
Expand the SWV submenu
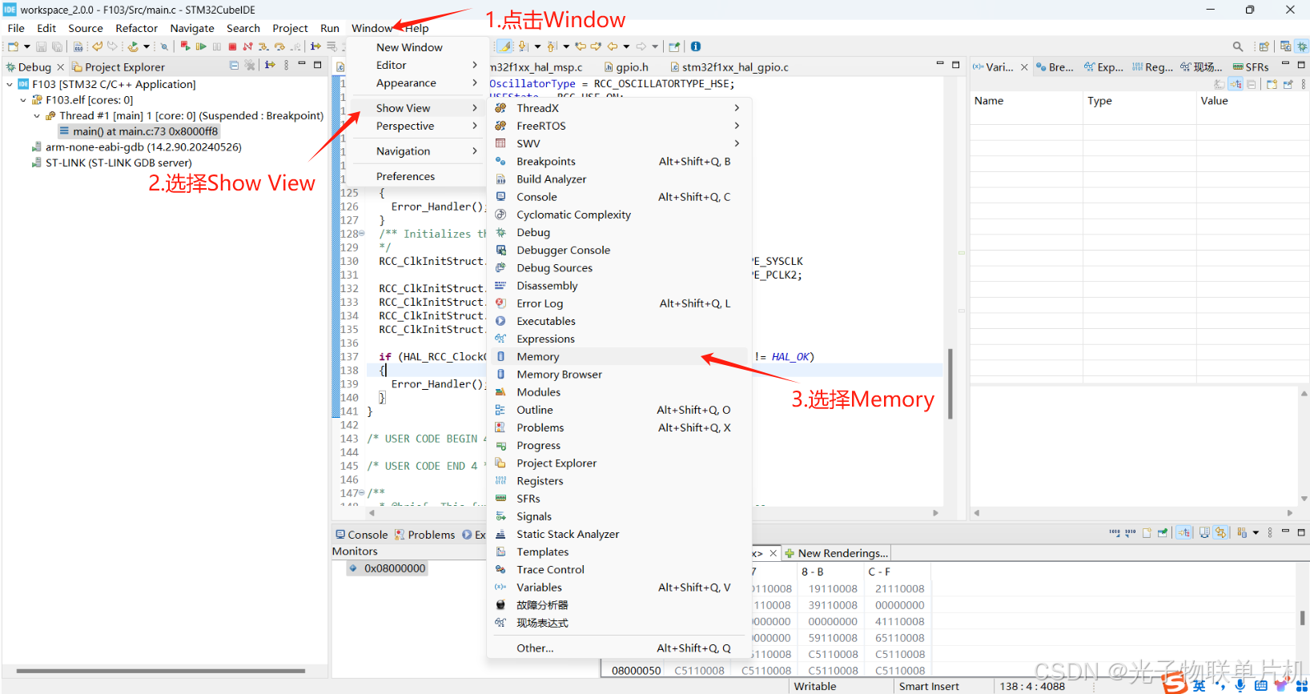(x=737, y=143)
